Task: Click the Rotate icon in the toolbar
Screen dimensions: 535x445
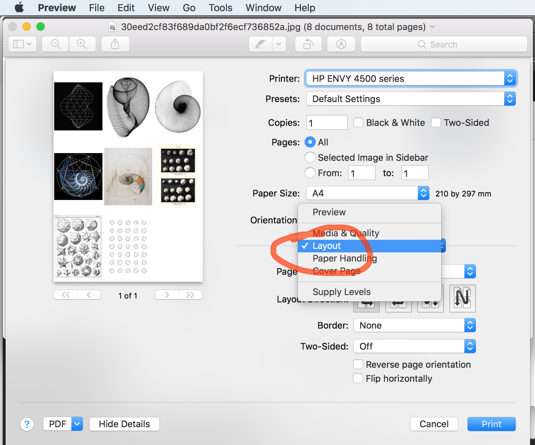Action: tap(308, 44)
